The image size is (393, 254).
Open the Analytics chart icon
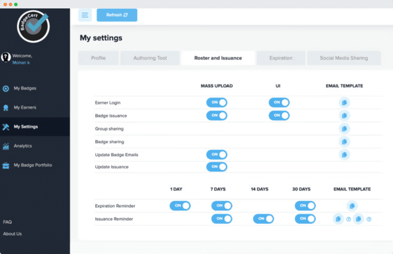(x=6, y=146)
